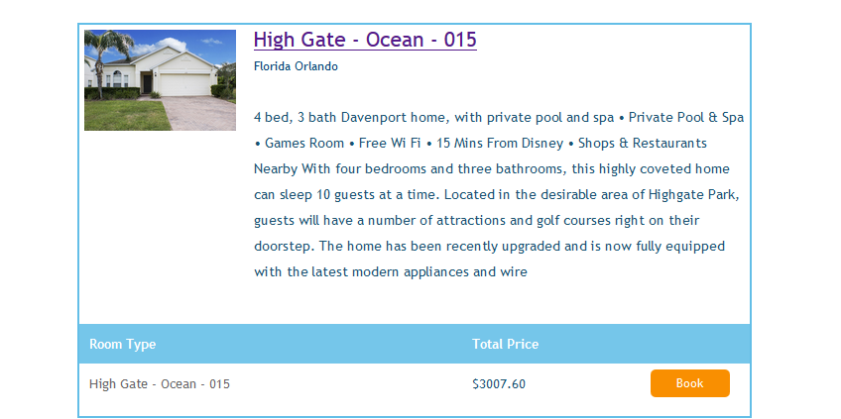Click High Gate - Ocean - 015 in the room row
Image resolution: width=841 pixels, height=419 pixels.
pyautogui.click(x=159, y=383)
